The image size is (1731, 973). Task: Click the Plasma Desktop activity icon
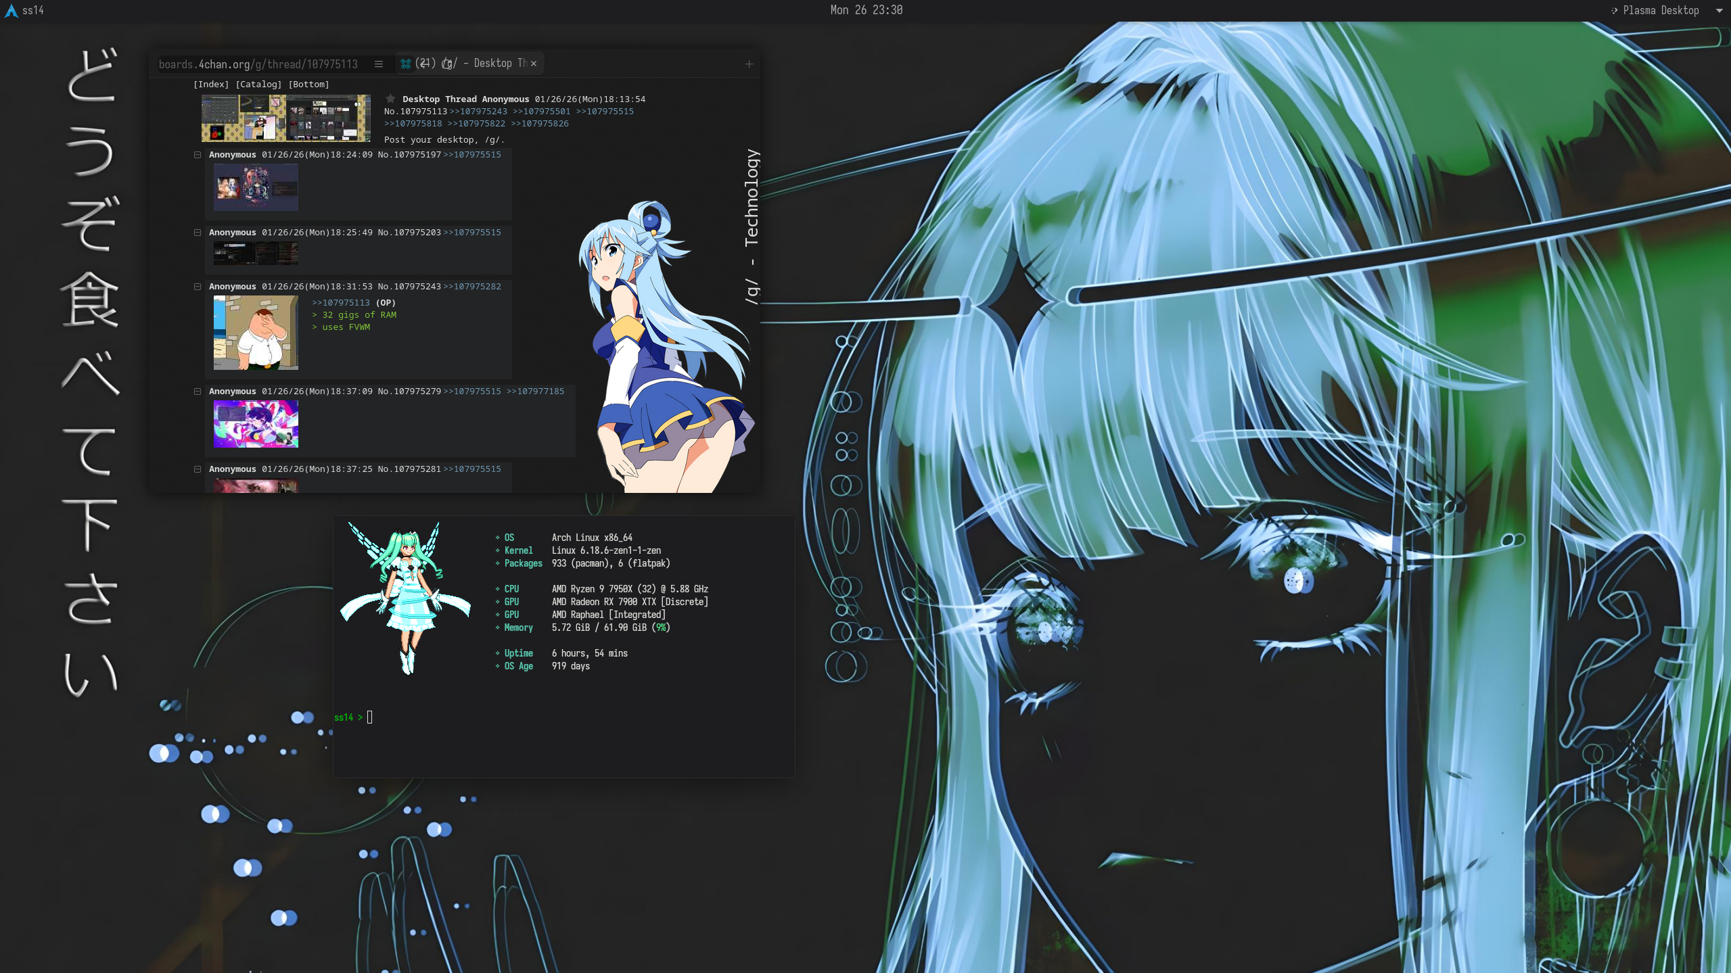1614,10
